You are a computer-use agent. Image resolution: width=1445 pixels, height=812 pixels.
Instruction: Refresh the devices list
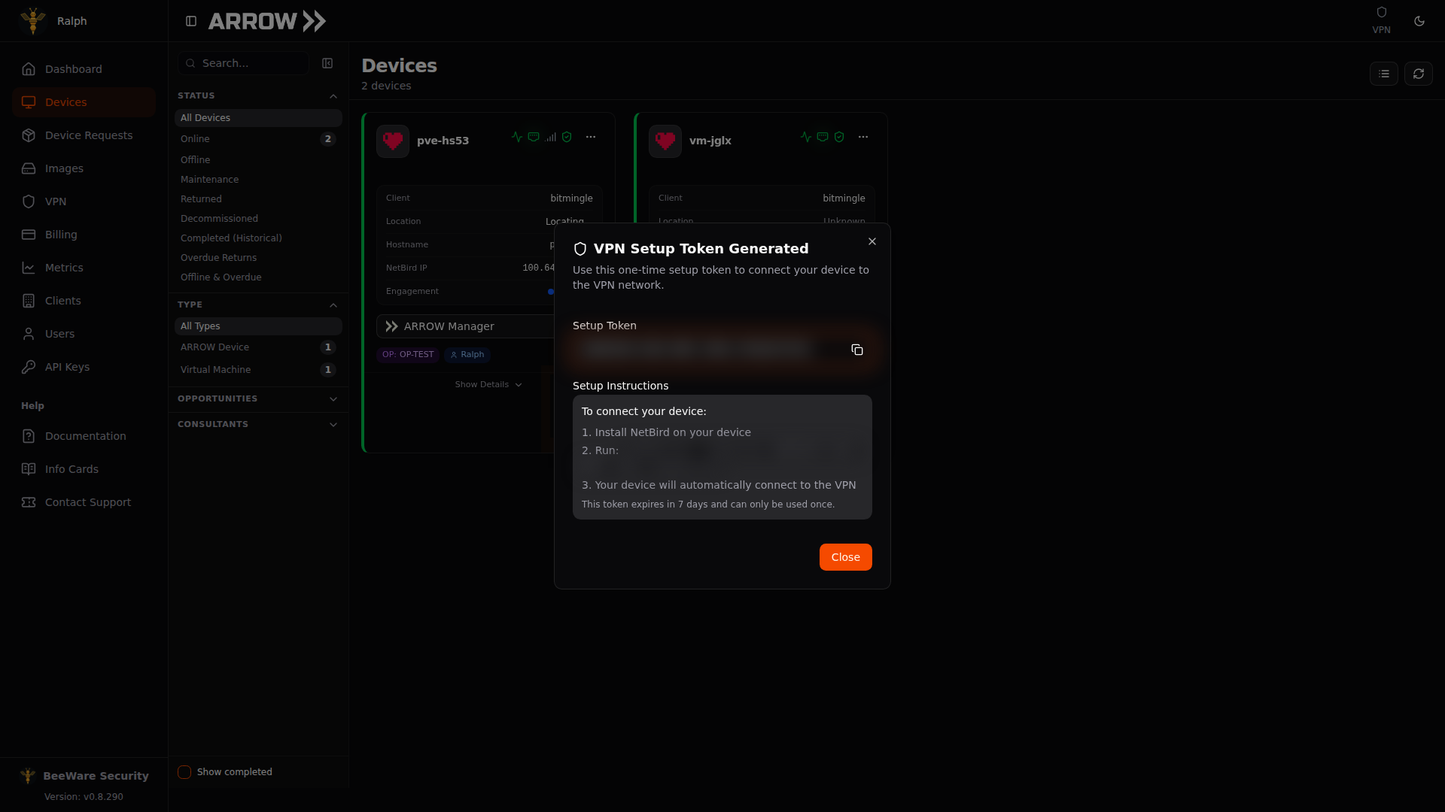click(1419, 74)
